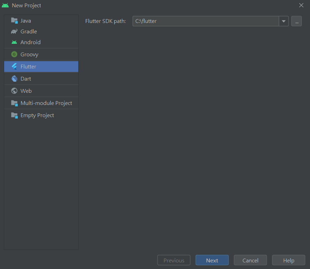
Task: Click the Java folder icon
Action: 14,21
